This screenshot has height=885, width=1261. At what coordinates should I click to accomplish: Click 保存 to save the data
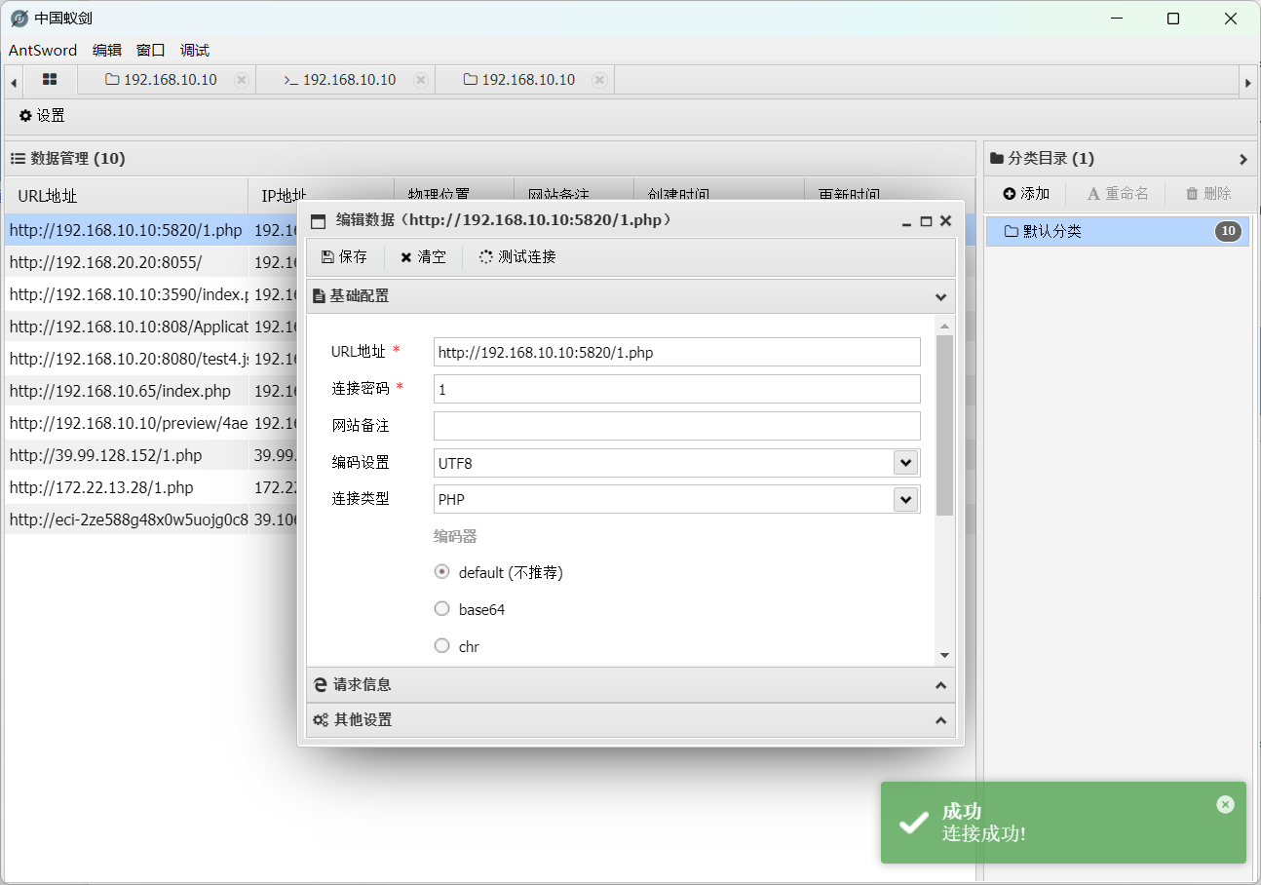coord(344,257)
